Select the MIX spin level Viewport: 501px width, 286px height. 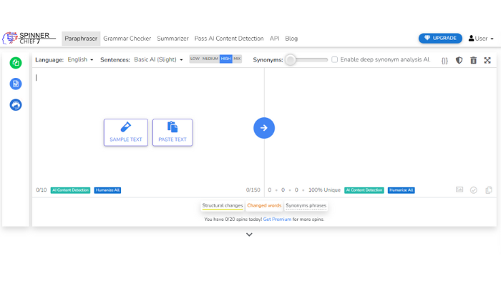coord(237,59)
